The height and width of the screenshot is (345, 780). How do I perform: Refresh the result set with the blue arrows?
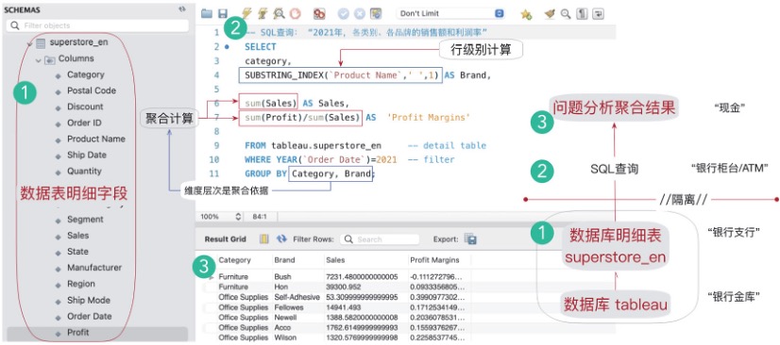pos(281,238)
